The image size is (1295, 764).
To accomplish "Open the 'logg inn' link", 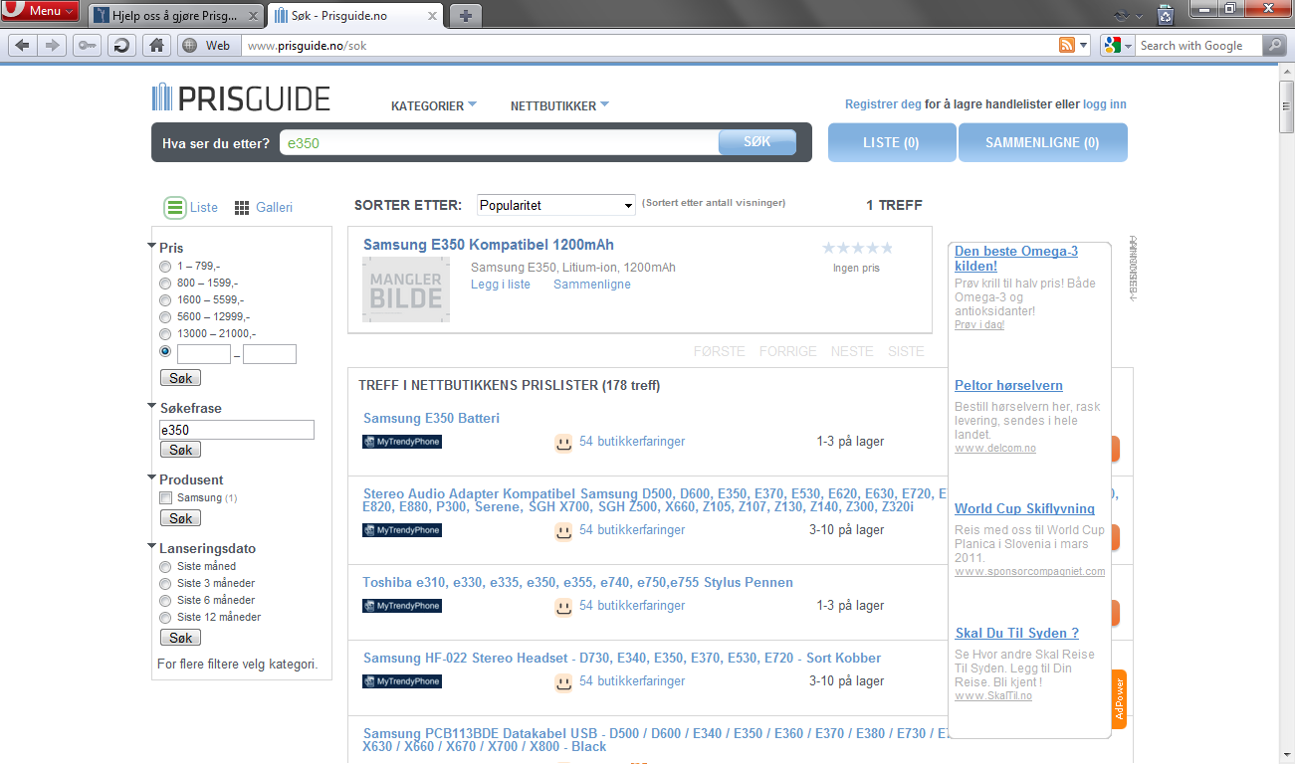I will click(x=1105, y=104).
